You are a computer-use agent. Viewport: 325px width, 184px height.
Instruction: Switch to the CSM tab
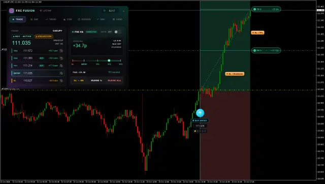[68, 19]
